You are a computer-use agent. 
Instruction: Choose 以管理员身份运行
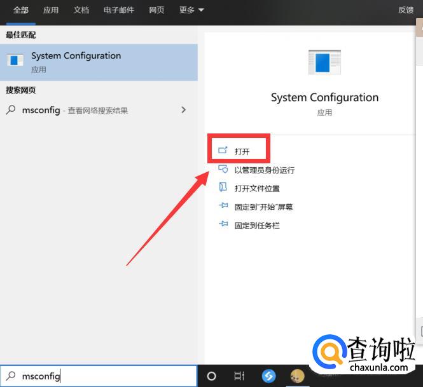click(265, 170)
